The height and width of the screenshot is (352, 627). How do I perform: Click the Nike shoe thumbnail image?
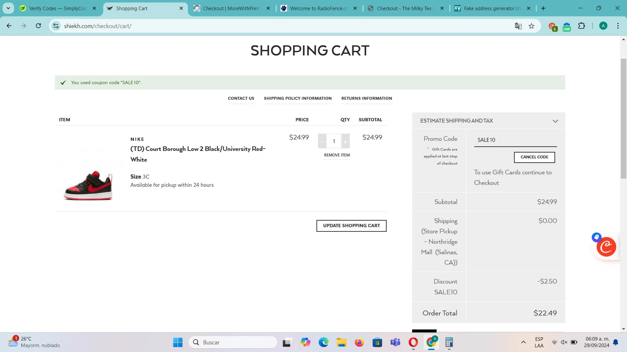tap(88, 185)
